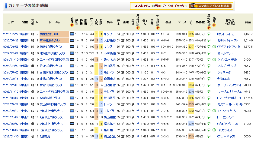256x141 pixels.
Task: Open jockey 松山弘平 link in 佐渡S row
Action: (x=109, y=66)
